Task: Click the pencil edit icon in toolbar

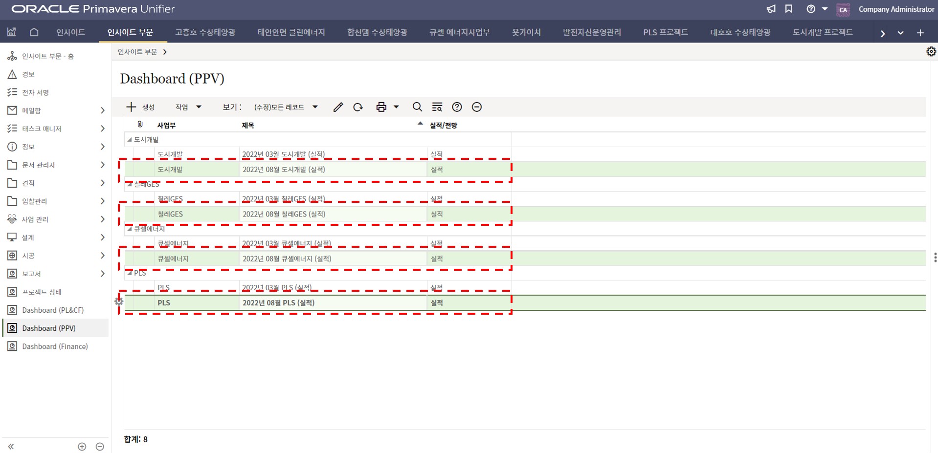Action: point(338,107)
